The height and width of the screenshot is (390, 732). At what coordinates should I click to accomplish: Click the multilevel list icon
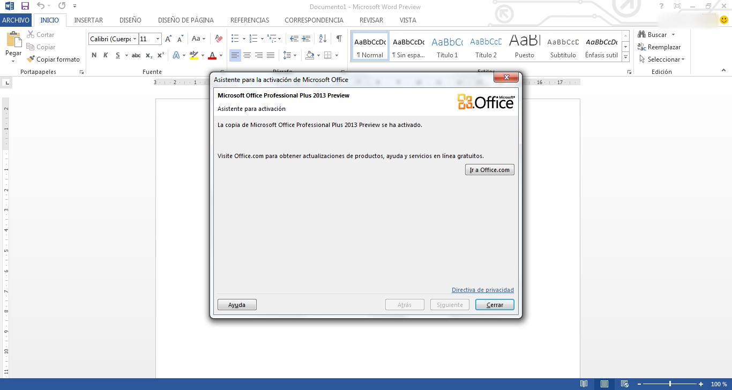pyautogui.click(x=272, y=39)
